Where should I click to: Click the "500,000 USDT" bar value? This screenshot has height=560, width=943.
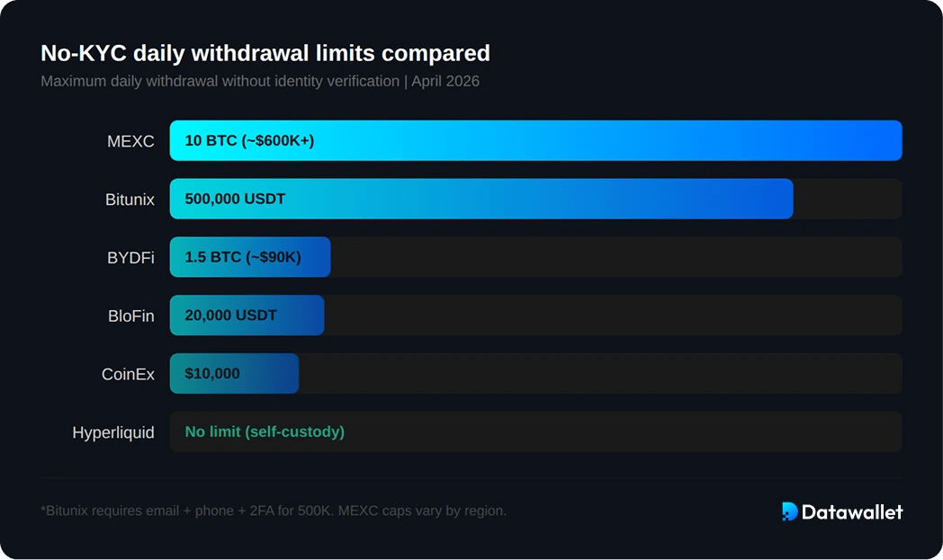pyautogui.click(x=235, y=199)
